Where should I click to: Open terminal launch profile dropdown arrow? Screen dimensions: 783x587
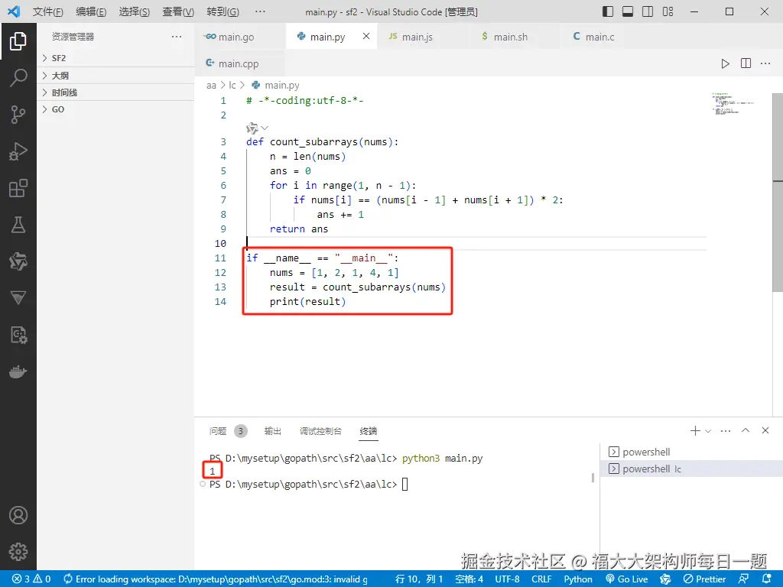(708, 431)
